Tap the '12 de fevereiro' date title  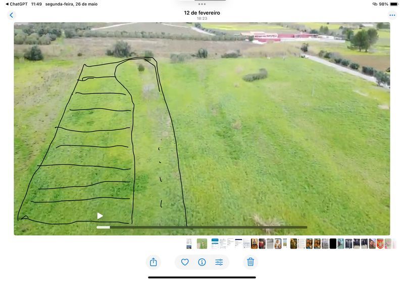tap(202, 13)
